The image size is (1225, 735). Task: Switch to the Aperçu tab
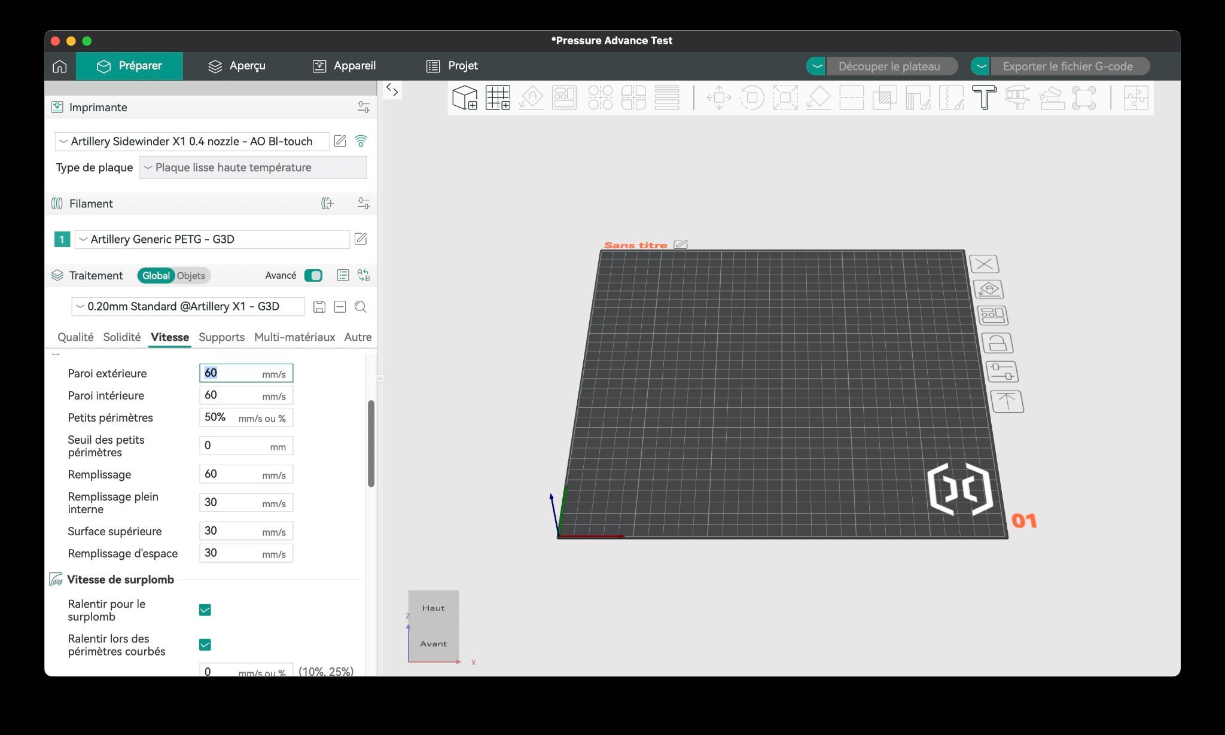click(x=237, y=66)
